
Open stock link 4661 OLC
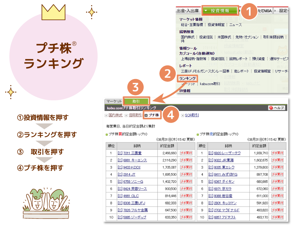tap(131, 196)
